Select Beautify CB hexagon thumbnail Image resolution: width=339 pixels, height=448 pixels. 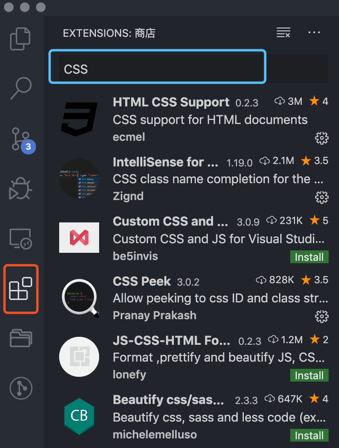click(x=79, y=416)
